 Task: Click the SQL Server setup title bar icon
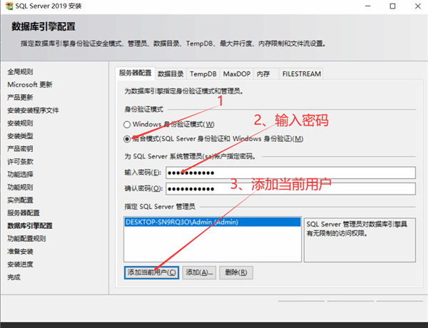[8, 6]
